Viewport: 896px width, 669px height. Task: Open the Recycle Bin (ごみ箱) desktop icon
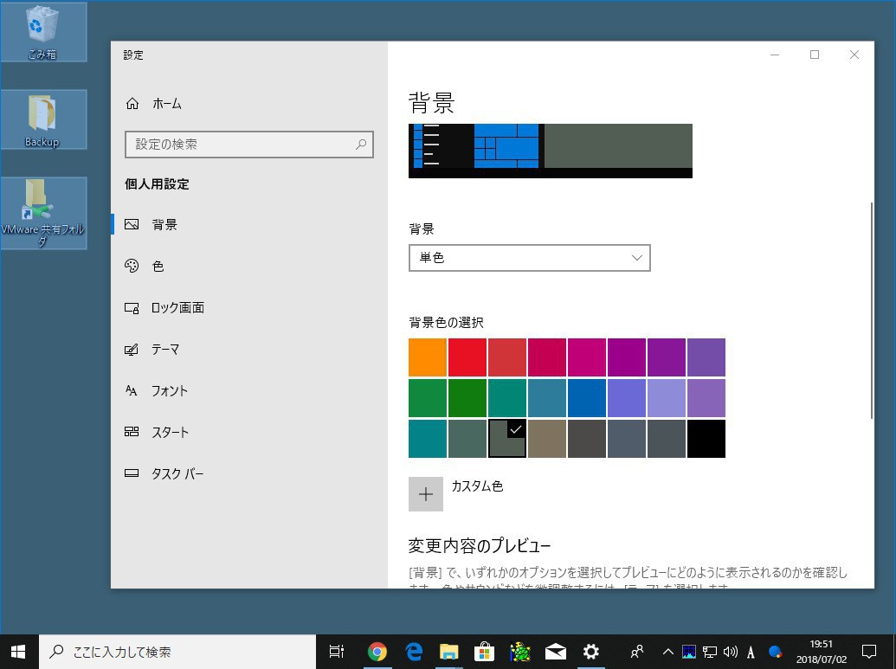[x=42, y=32]
